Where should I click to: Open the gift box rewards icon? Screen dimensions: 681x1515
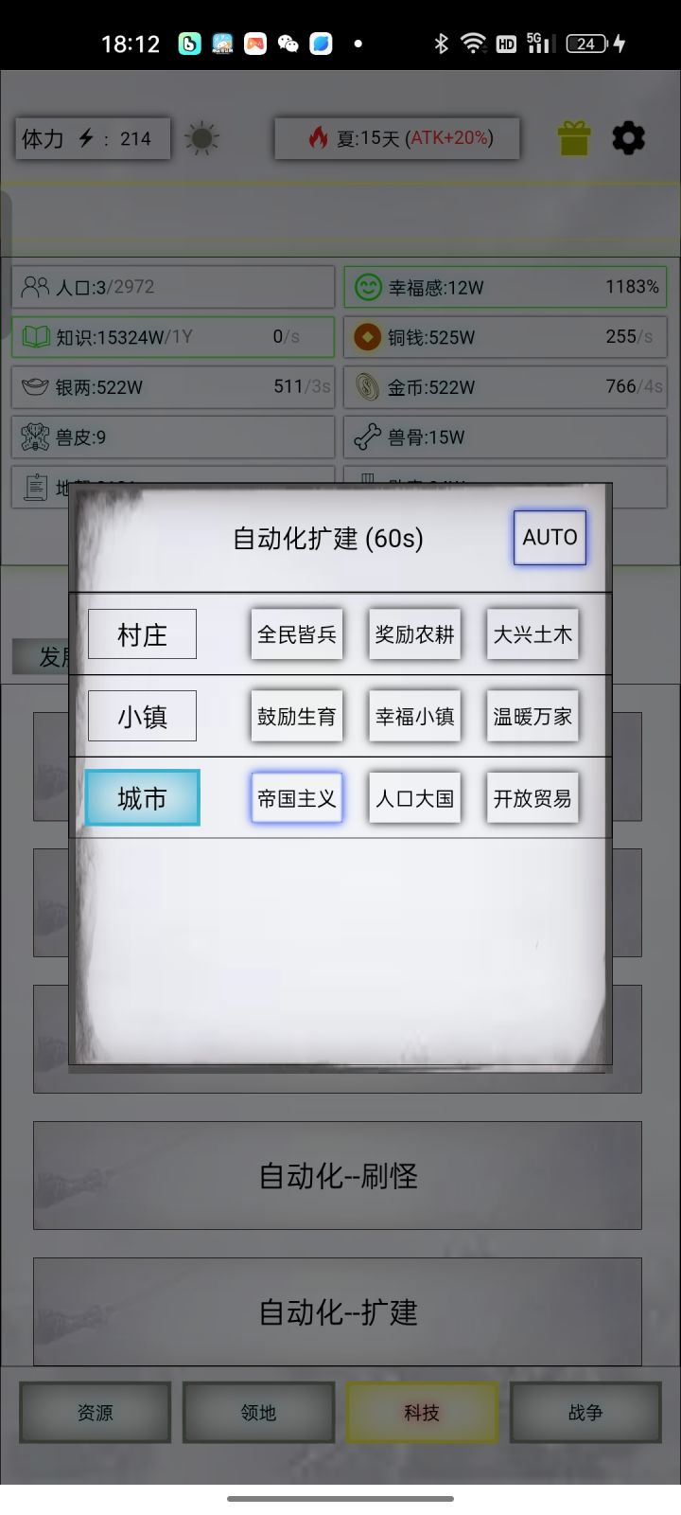(x=573, y=138)
